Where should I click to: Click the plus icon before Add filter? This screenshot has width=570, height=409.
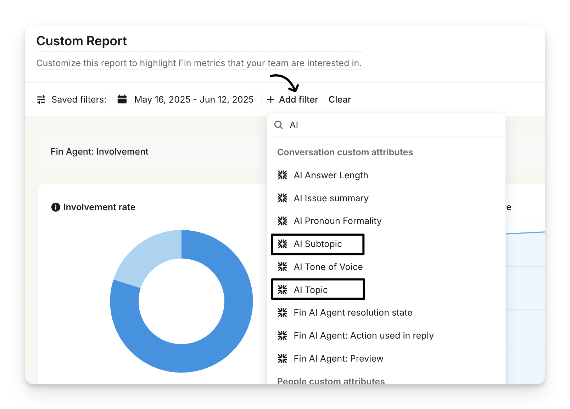point(271,100)
